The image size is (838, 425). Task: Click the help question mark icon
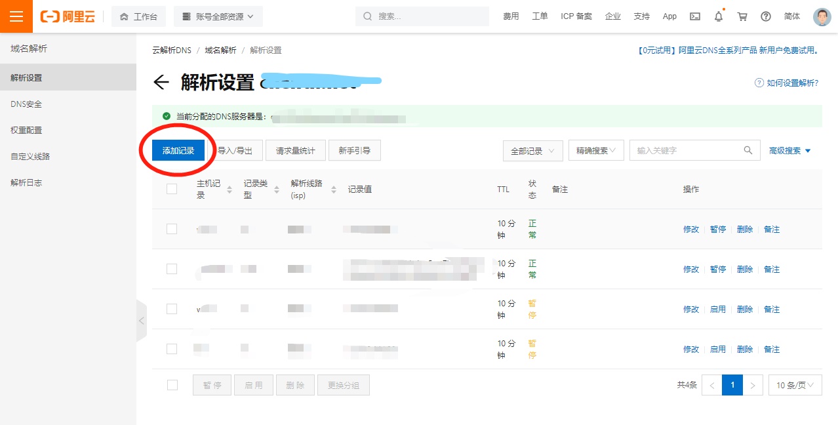pos(765,16)
